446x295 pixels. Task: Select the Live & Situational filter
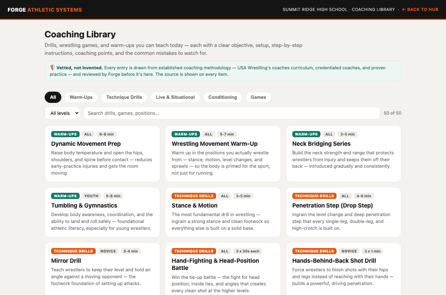click(x=175, y=97)
